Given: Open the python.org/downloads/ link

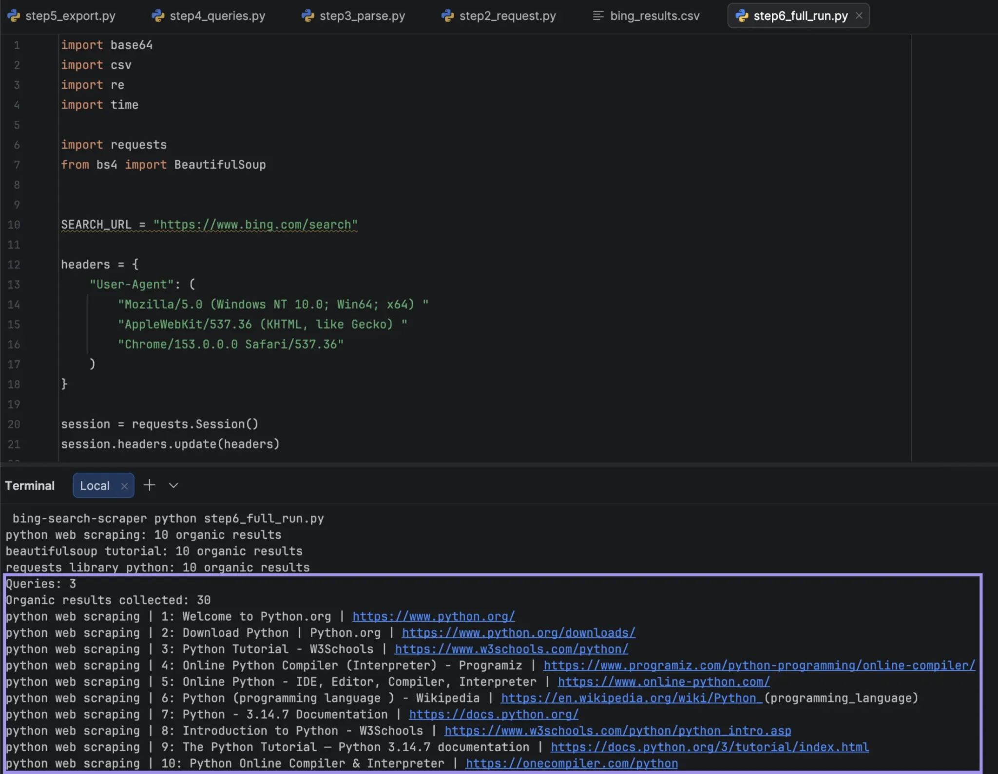Looking at the screenshot, I should [x=518, y=632].
